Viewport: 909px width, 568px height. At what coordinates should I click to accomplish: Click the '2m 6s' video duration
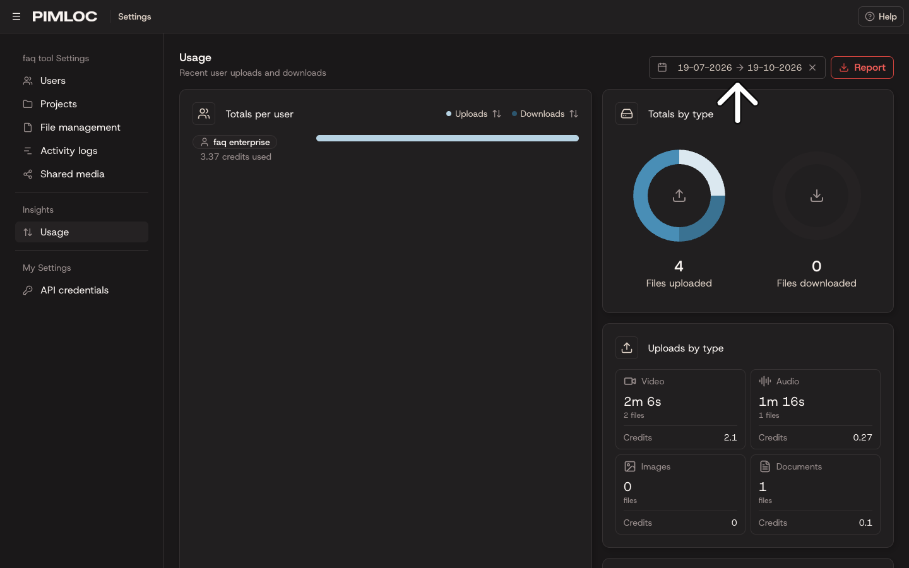coord(643,401)
